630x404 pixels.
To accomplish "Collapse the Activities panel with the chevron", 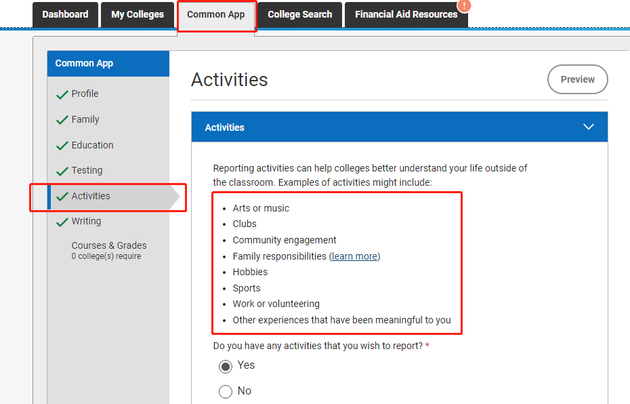I will pos(588,127).
